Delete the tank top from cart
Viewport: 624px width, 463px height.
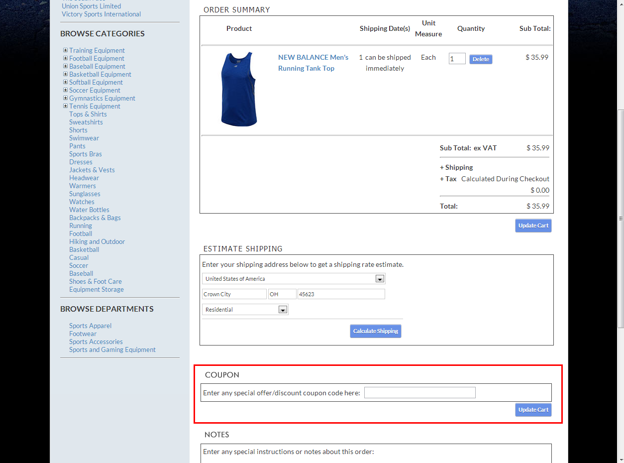pyautogui.click(x=480, y=59)
